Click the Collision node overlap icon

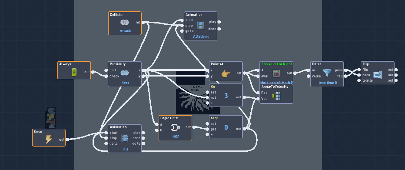pyautogui.click(x=125, y=23)
